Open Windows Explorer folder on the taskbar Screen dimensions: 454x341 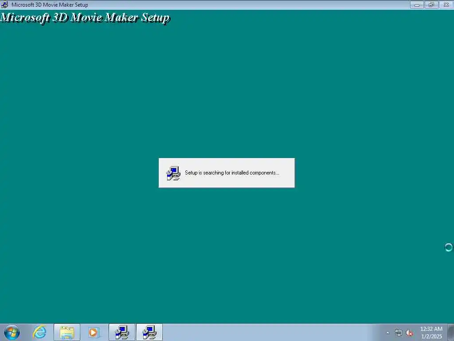tap(67, 332)
